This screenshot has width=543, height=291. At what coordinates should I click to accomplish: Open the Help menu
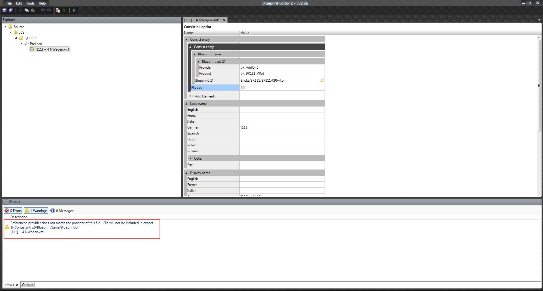(x=42, y=3)
